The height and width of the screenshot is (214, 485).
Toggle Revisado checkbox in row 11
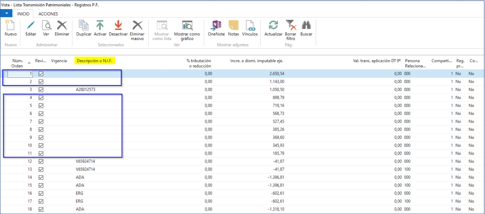[x=41, y=153]
